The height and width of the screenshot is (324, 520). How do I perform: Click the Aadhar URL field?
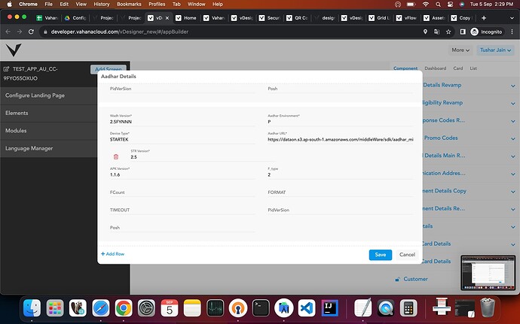pyautogui.click(x=341, y=138)
